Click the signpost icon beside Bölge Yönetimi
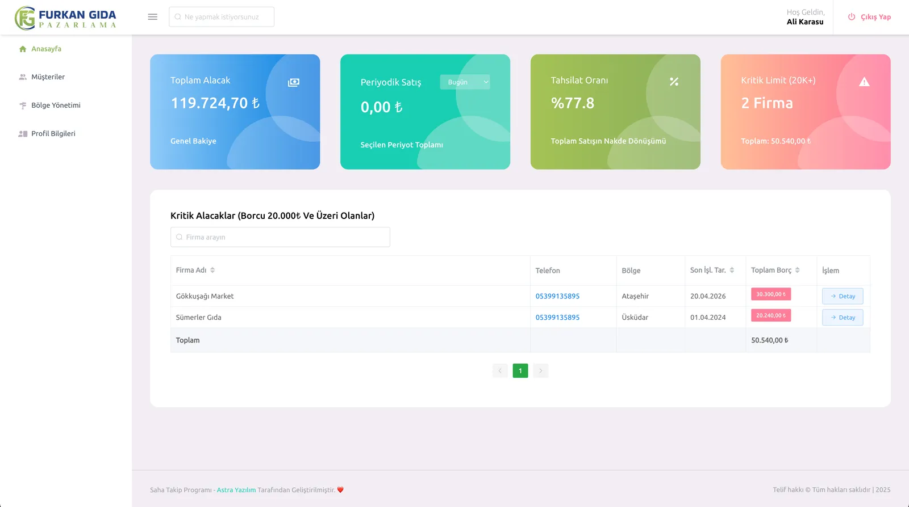Screen dimensions: 909x507 23,105
